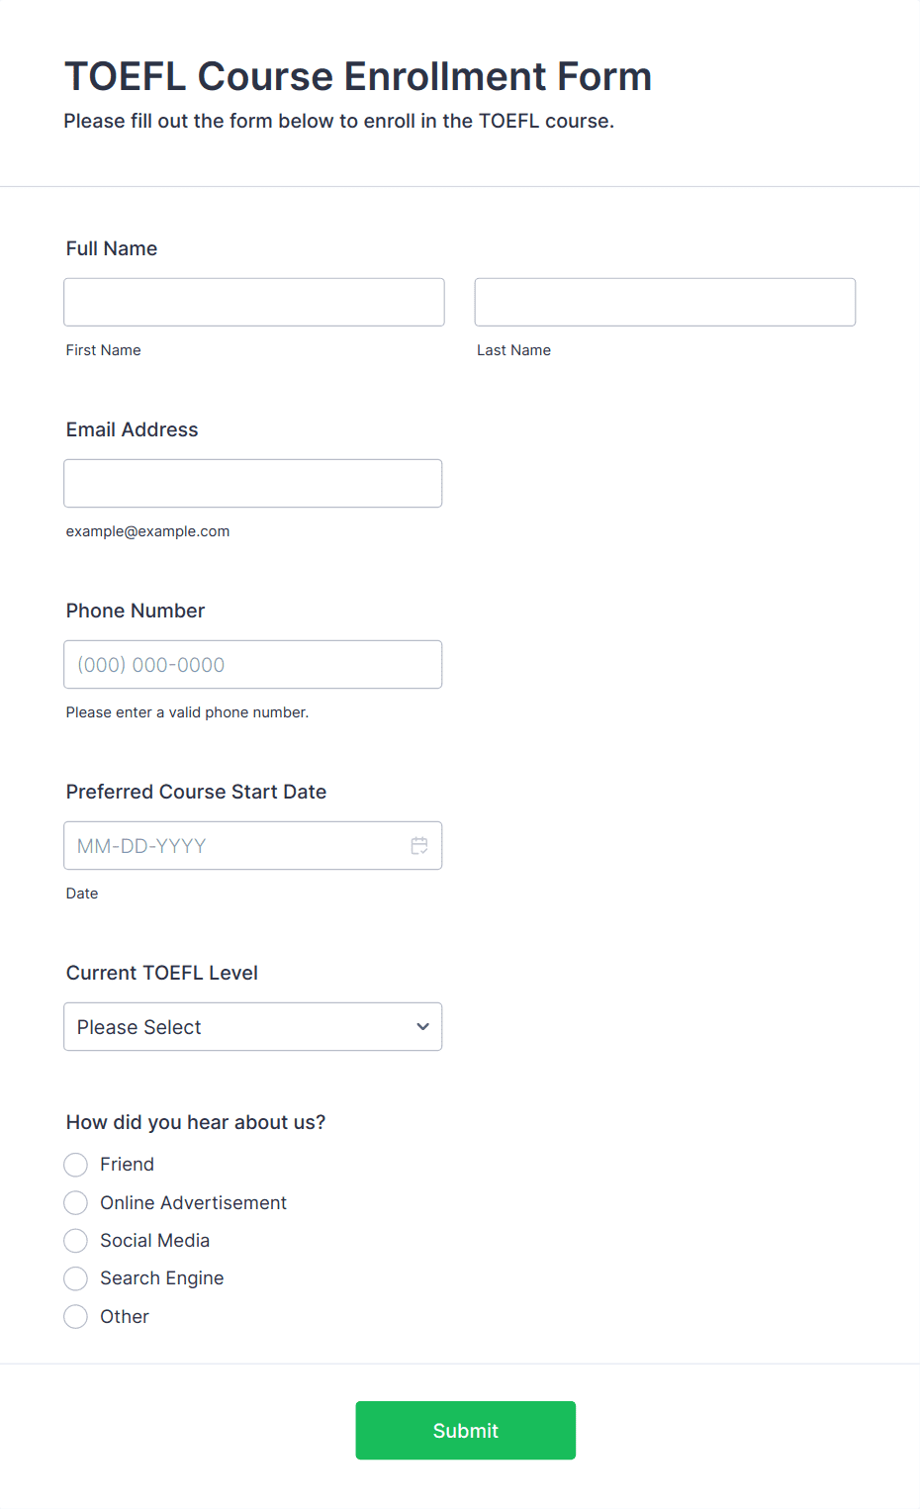Click the TOEFL Course Enrollment Form heading
Screen dimensions: 920x1509
[358, 76]
